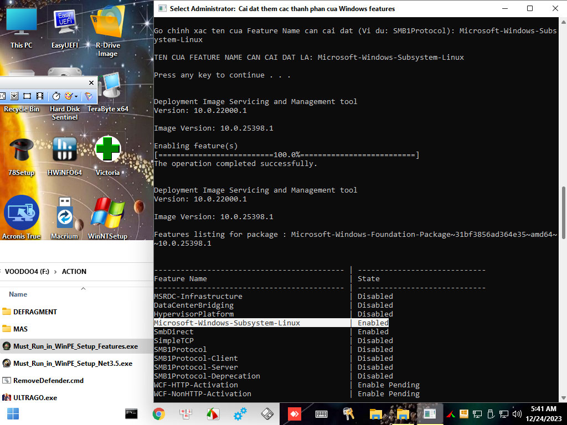
Task: Open output destination dropdown arrow beside palette
Action: tap(76, 96)
